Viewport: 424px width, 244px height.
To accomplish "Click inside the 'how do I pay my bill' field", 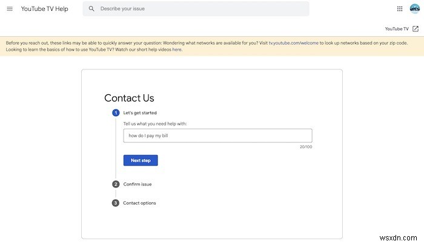I will click(x=217, y=136).
